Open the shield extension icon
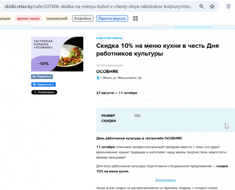The width and height of the screenshot is (235, 190). (228, 6)
